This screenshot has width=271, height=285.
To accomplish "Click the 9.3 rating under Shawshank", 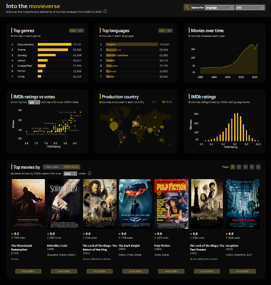I will coord(17,234).
